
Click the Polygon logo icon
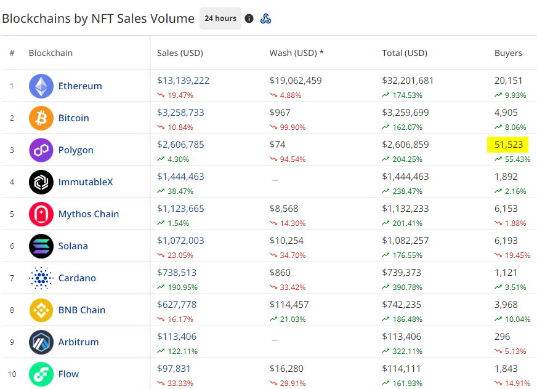[x=41, y=150]
